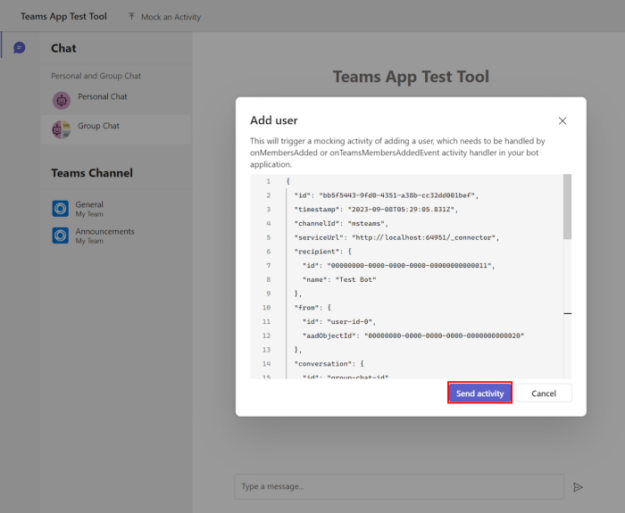Click the "channelId": "msteams" line
Image resolution: width=625 pixels, height=513 pixels.
click(341, 223)
